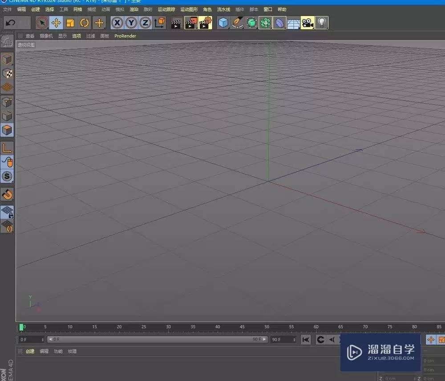Select the Live Selection tool
The image size is (445, 381).
[42, 23]
